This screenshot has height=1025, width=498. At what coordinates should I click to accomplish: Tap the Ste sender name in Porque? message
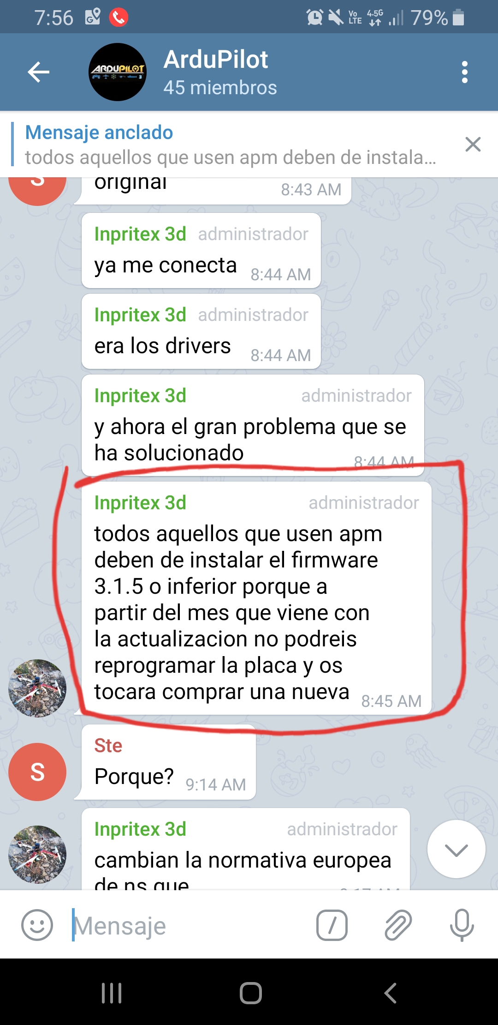[x=108, y=746]
